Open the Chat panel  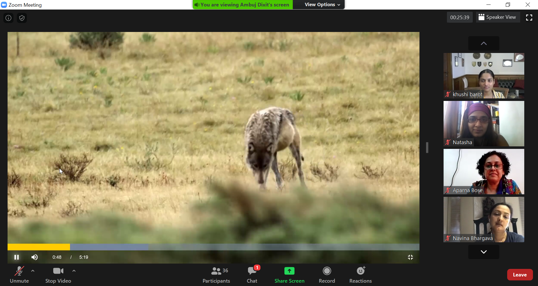point(252,275)
